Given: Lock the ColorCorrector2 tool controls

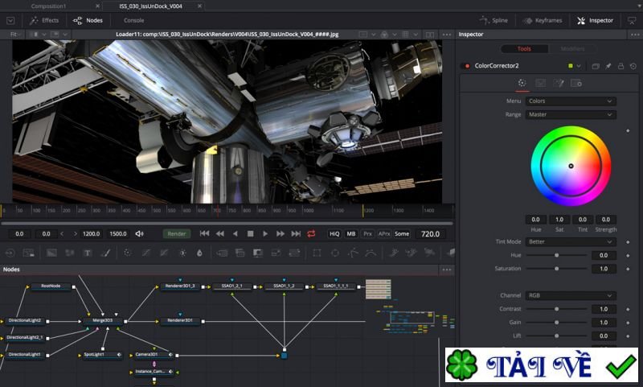Looking at the screenshot, I should pyautogui.click(x=620, y=66).
